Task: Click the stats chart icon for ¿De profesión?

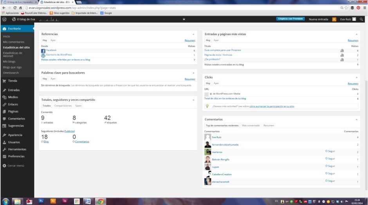Action: click(342, 60)
